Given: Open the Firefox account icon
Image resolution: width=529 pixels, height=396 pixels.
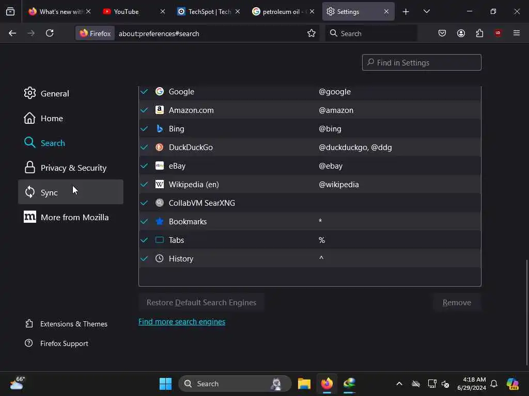Looking at the screenshot, I should click(x=461, y=33).
